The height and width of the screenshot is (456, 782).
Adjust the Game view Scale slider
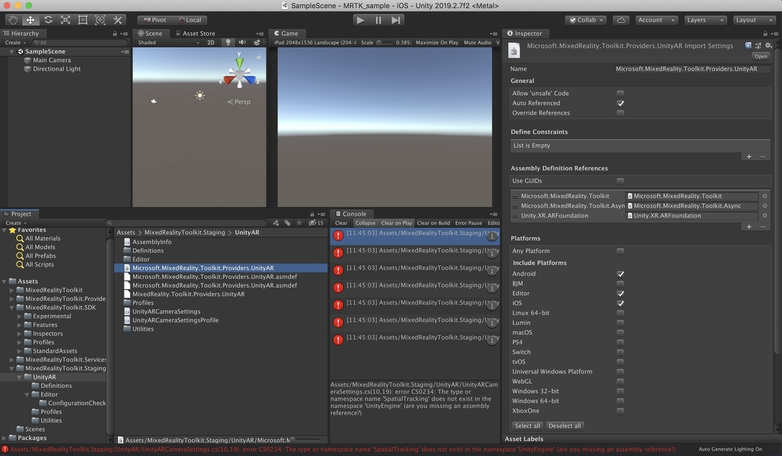tap(384, 42)
